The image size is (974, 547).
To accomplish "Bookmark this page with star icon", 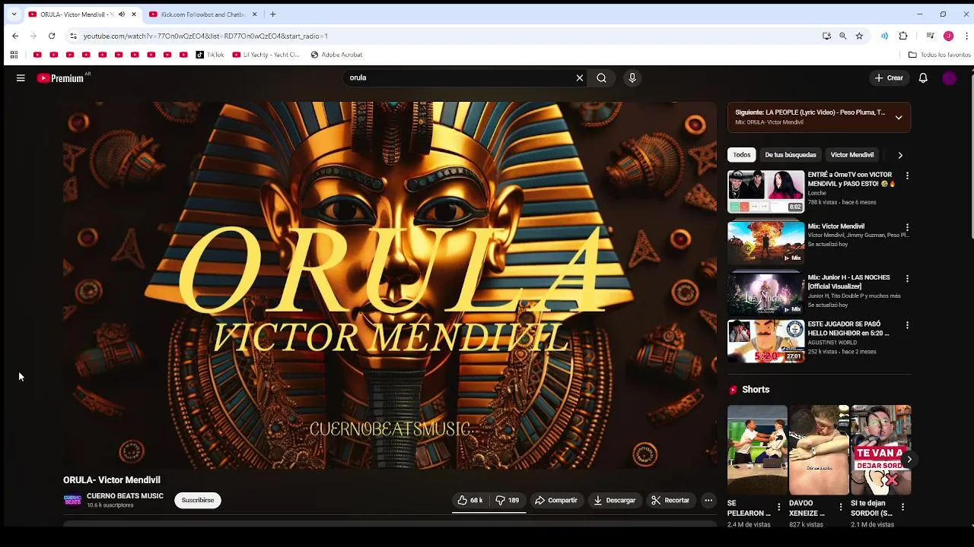I will tap(859, 36).
